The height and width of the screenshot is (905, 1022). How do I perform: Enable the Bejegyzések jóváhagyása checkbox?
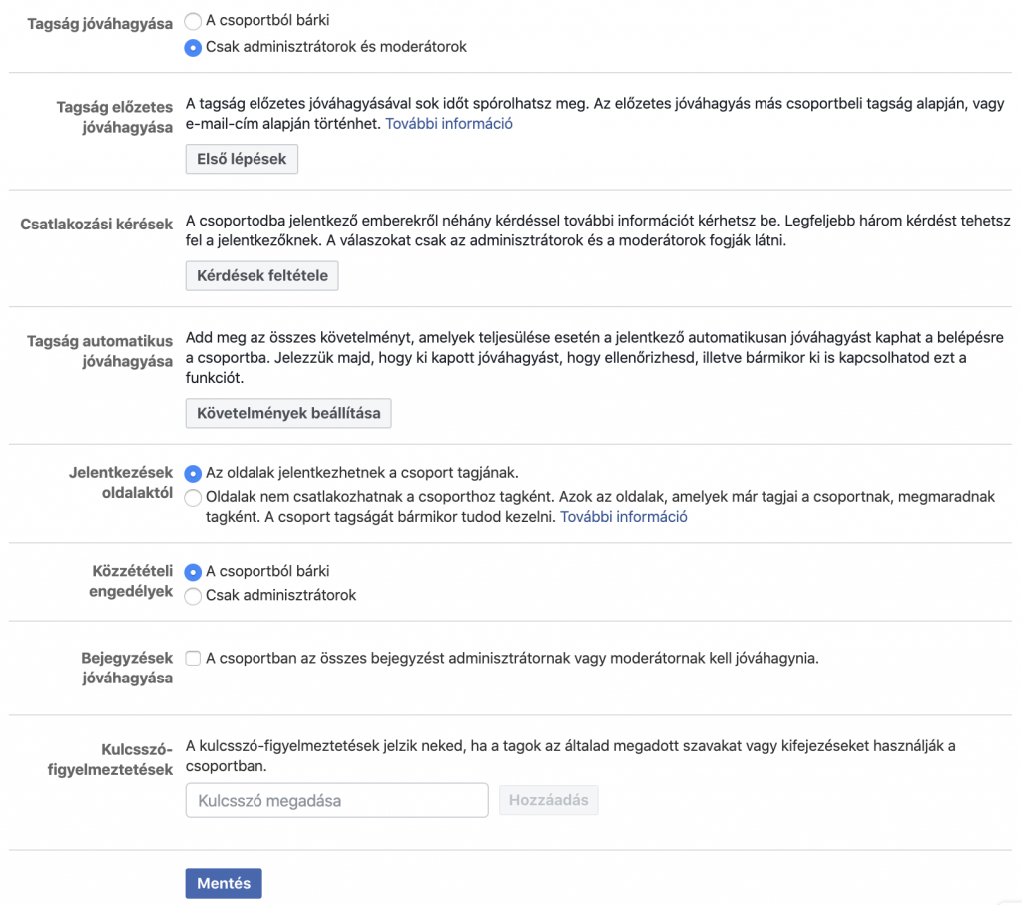193,659
